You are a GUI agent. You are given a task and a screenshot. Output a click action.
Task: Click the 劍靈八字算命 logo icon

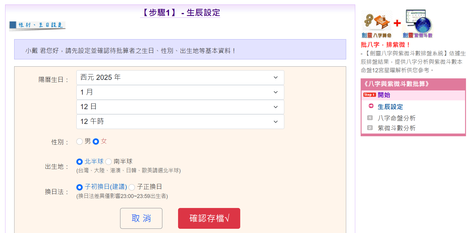377,25
